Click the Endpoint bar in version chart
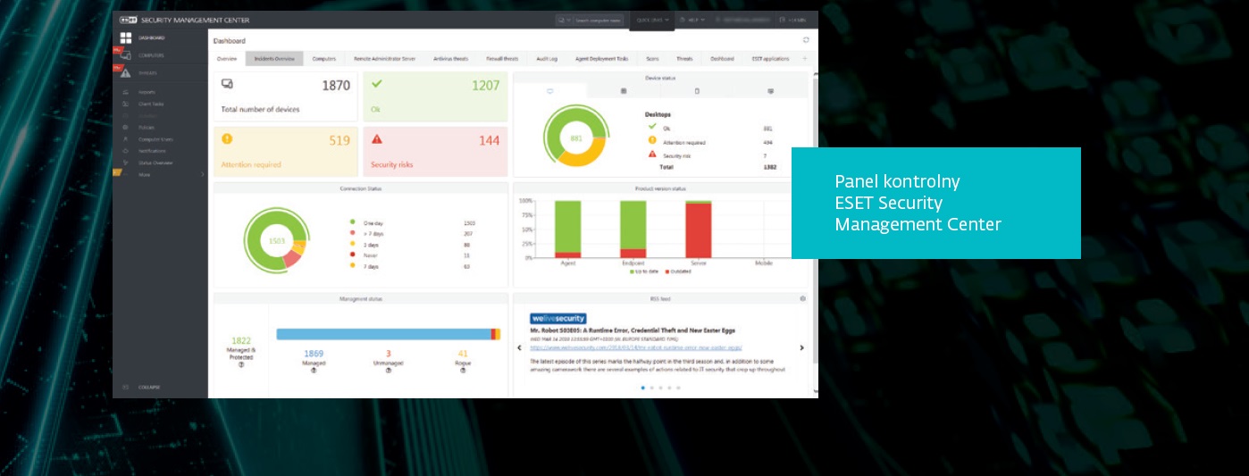The height and width of the screenshot is (476, 1249). point(633,229)
